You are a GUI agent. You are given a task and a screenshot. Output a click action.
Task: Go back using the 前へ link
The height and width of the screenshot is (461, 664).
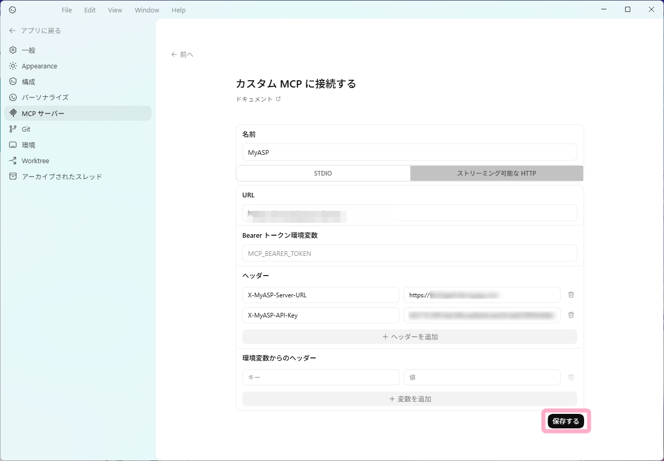click(183, 54)
